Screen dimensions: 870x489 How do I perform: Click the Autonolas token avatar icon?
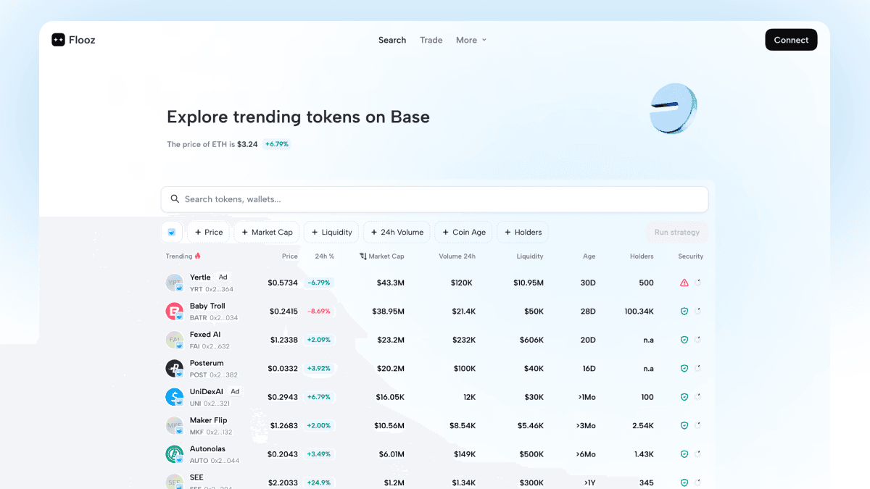tap(174, 454)
